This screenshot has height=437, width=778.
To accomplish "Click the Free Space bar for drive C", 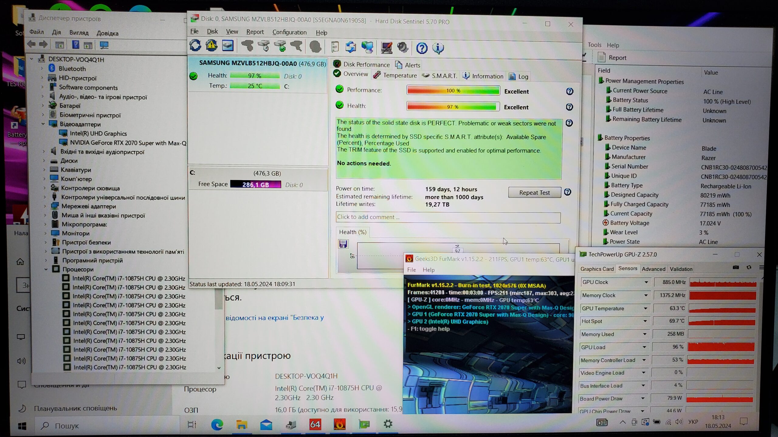I will pyautogui.click(x=255, y=185).
